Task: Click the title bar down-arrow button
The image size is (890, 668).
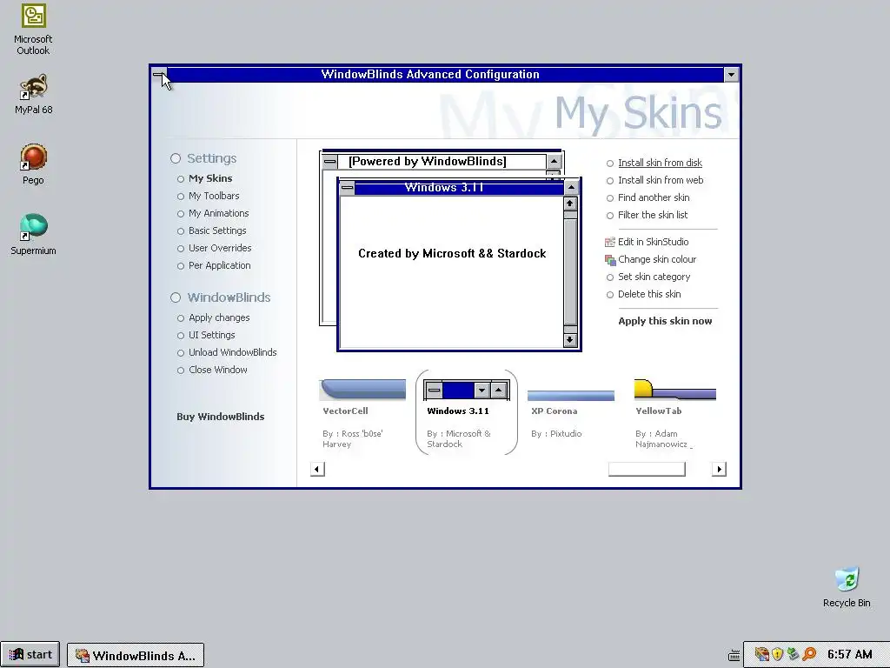Action: (731, 75)
